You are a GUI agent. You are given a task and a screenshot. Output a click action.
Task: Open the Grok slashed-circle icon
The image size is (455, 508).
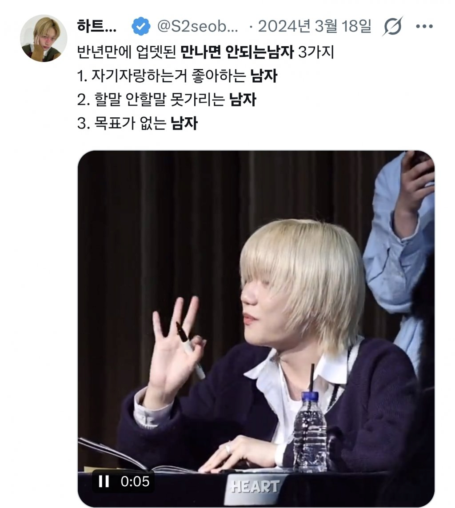pos(393,26)
